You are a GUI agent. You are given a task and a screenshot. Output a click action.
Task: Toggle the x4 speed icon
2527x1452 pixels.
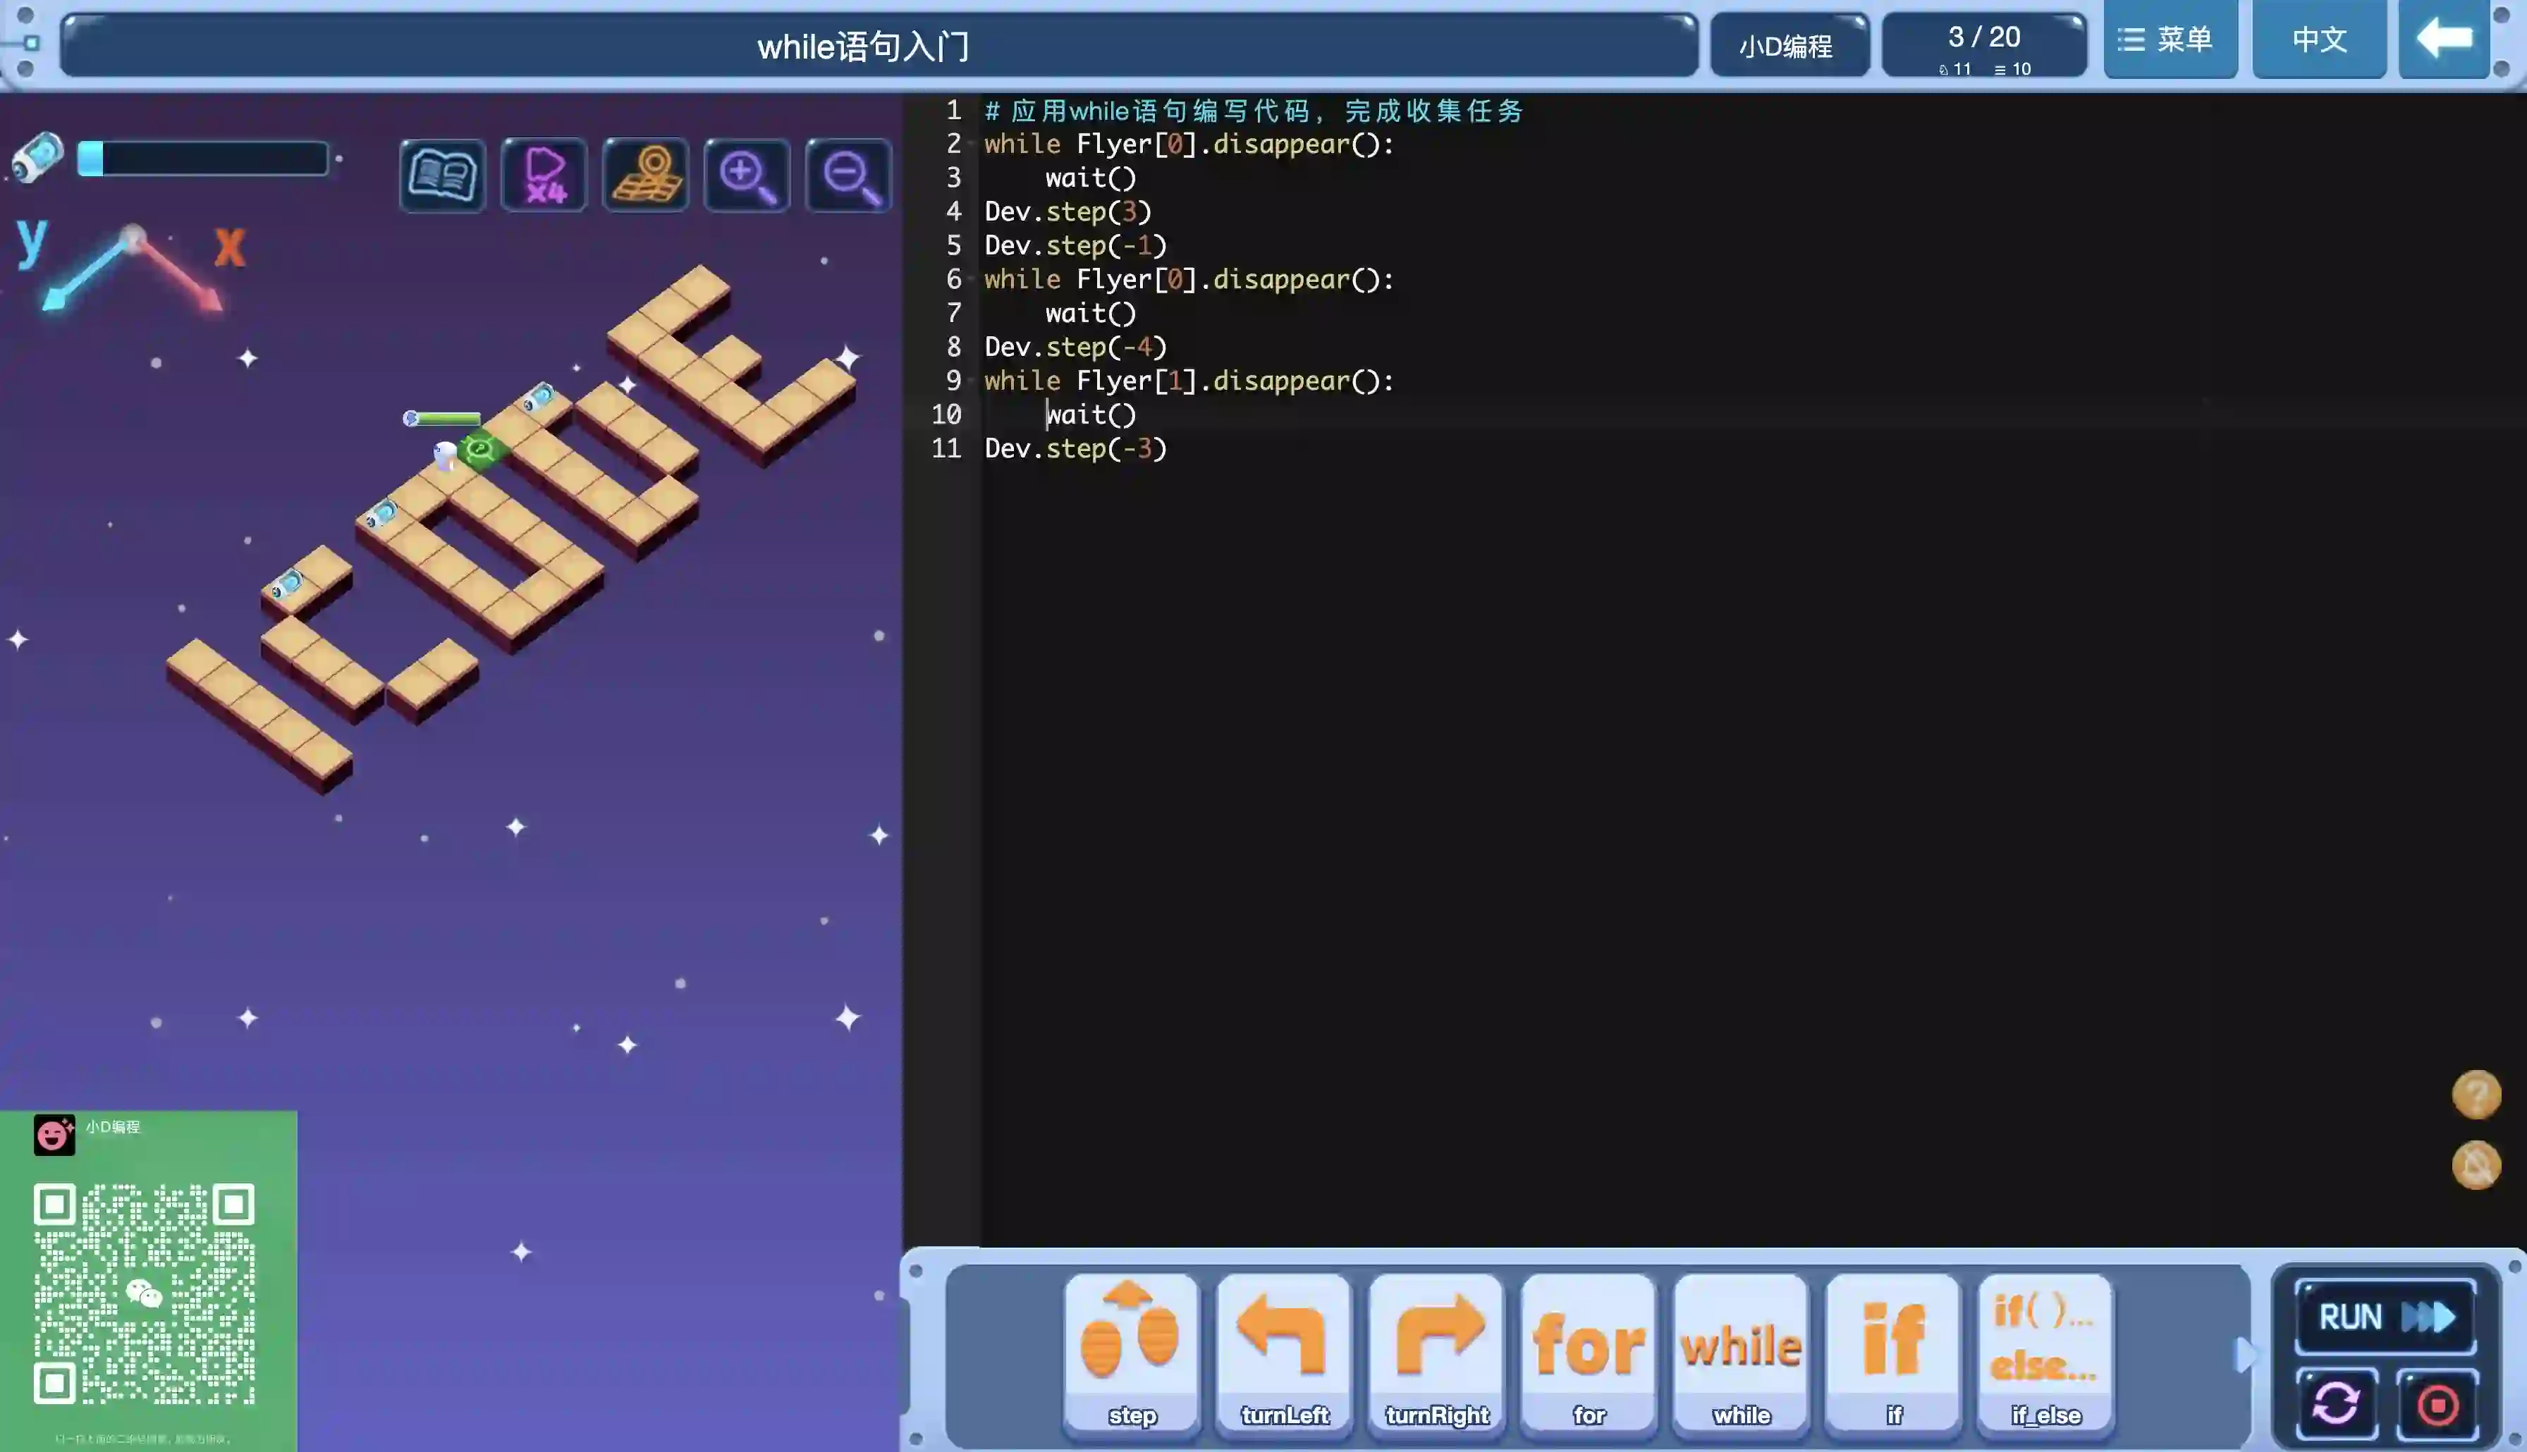point(544,176)
